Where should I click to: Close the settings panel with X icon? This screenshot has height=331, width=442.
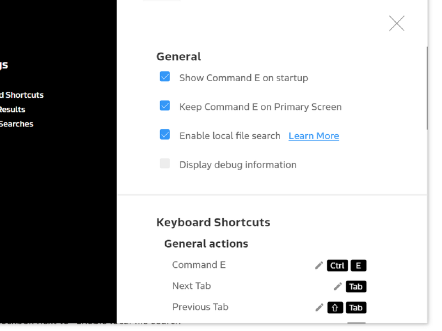(x=397, y=23)
